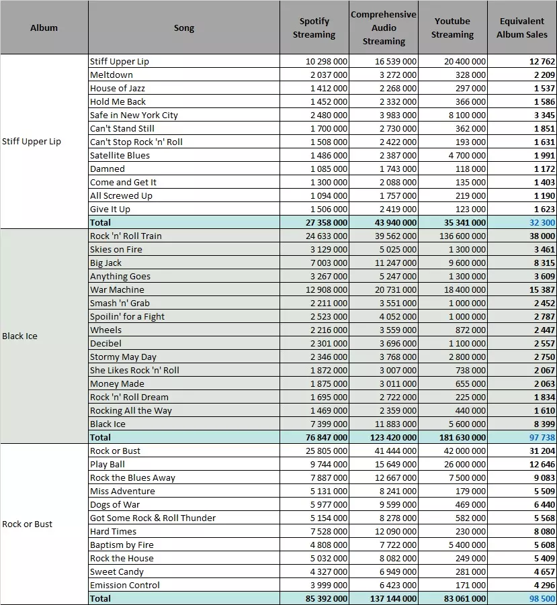Click the Youtube Streaming header cell
Viewport: 557px width, 605px height.
(x=452, y=28)
